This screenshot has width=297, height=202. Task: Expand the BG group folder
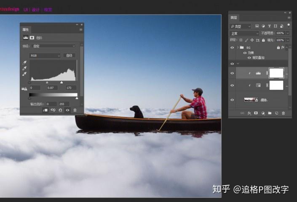coord(238,47)
